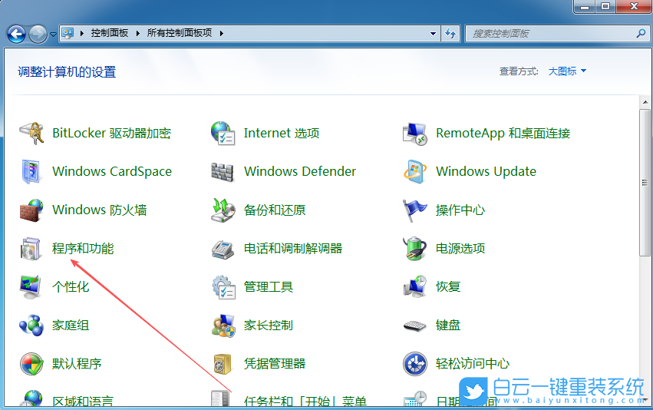Open the Internet 选项 link
This screenshot has height=410, width=653.
[x=282, y=134]
